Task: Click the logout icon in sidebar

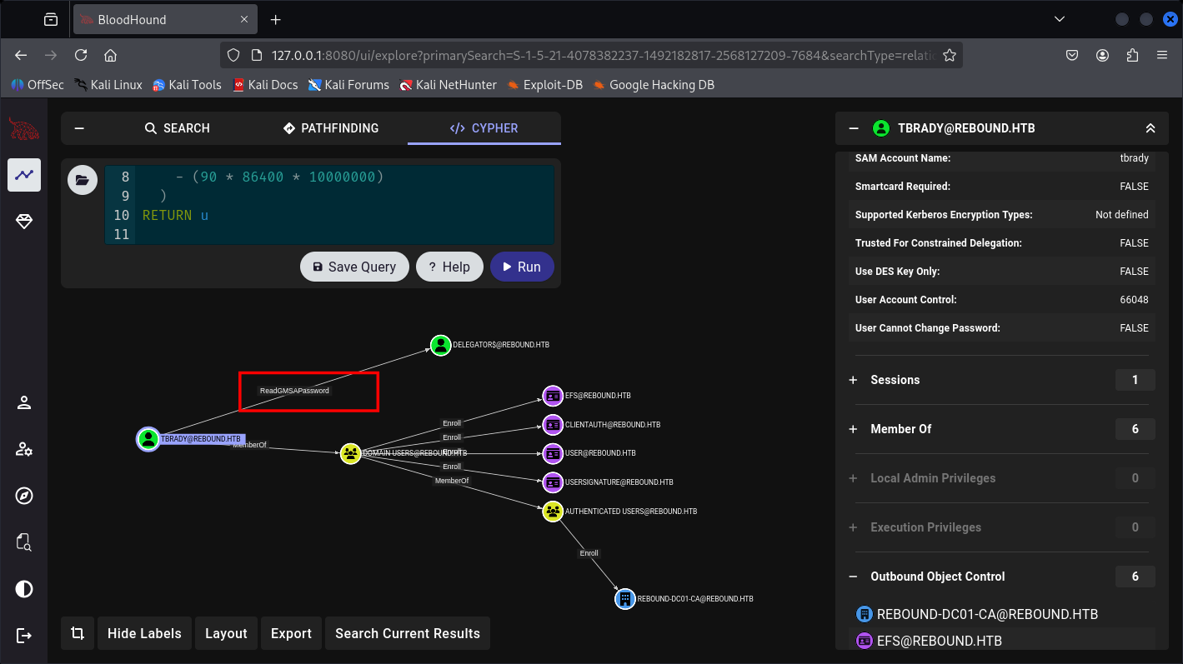Action: coord(24,635)
